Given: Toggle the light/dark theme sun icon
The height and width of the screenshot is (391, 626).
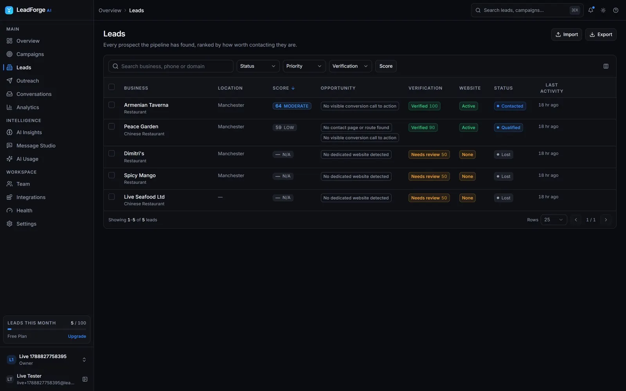Looking at the screenshot, I should 603,10.
